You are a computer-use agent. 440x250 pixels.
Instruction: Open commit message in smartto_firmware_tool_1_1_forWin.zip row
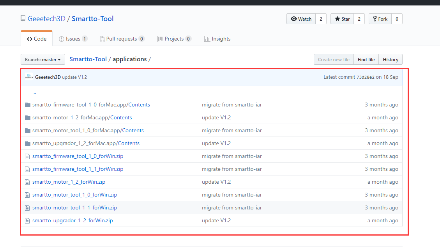(x=232, y=169)
